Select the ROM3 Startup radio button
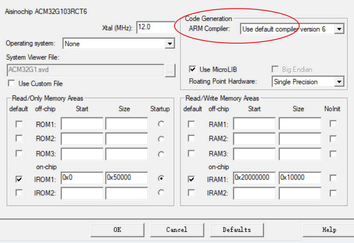This screenshot has height=243, width=354. click(x=161, y=154)
